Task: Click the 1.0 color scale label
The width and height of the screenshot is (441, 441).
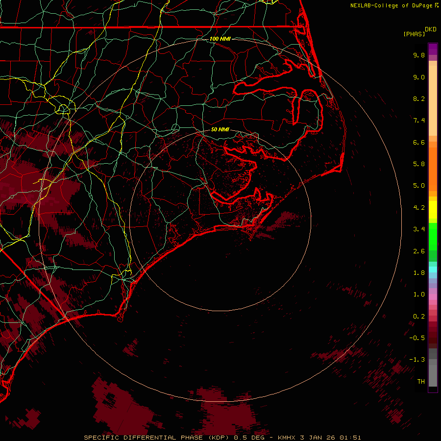Action: (419, 294)
